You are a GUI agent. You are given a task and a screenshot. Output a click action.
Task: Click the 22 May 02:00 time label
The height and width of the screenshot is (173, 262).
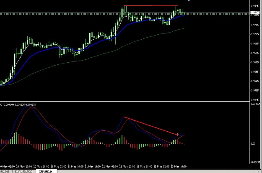[110, 166]
